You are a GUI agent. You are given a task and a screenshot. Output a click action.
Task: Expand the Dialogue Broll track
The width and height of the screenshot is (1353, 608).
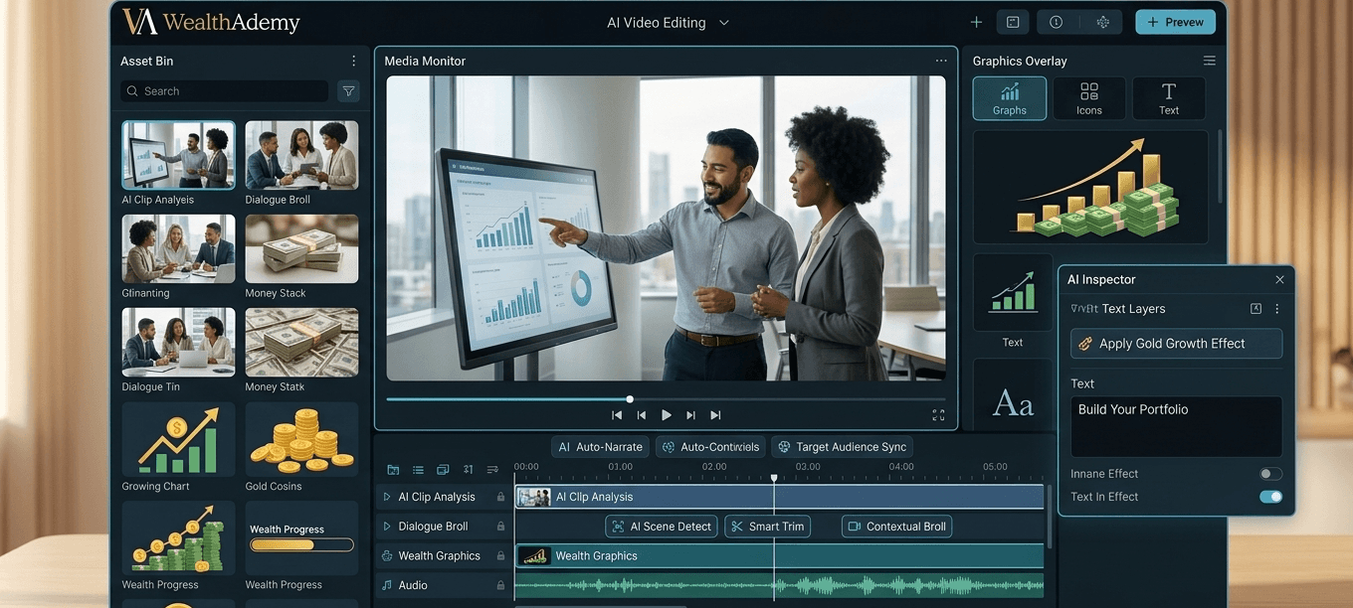387,526
